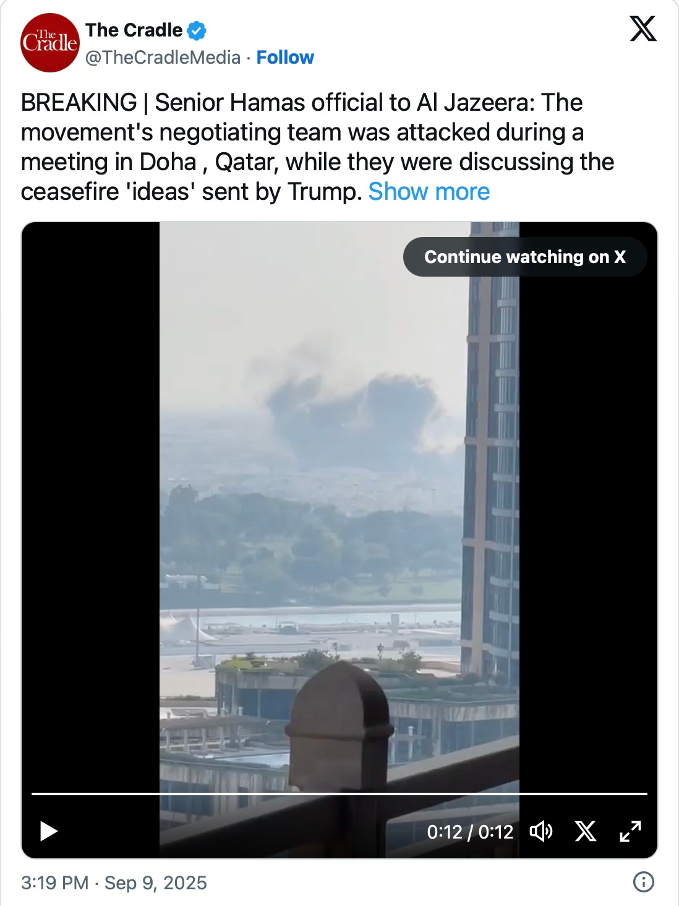Open the video on X via the player's X icon
The height and width of the screenshot is (906, 679).
pos(585,831)
